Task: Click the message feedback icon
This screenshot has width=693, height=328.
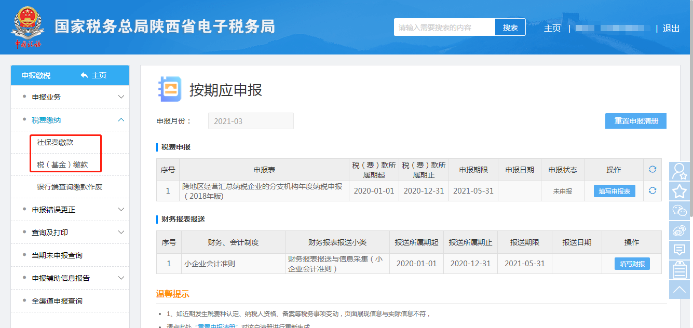Action: (x=680, y=250)
